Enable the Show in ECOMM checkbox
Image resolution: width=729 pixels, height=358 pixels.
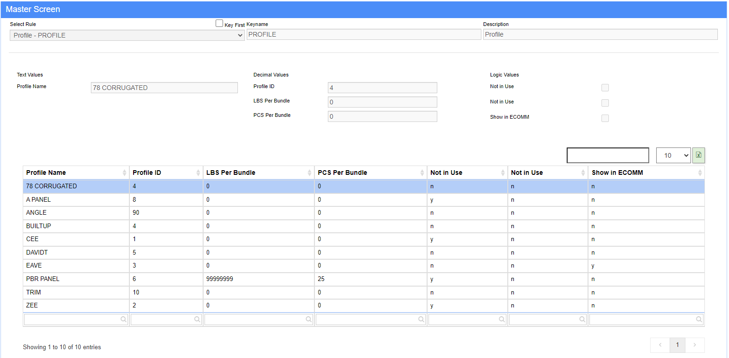coord(605,118)
